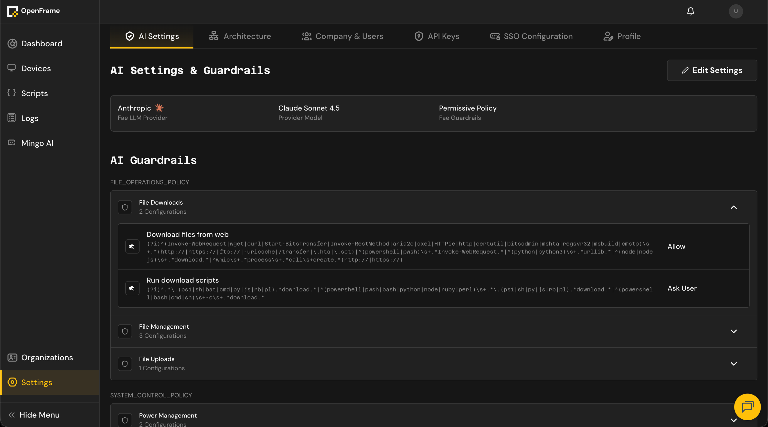Open Organizations in sidebar
The image size is (768, 427).
pyautogui.click(x=49, y=358)
